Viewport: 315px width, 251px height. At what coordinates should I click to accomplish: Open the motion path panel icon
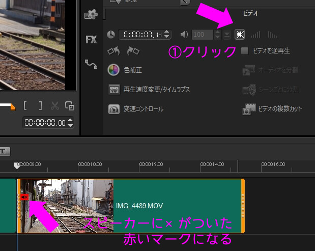[91, 64]
